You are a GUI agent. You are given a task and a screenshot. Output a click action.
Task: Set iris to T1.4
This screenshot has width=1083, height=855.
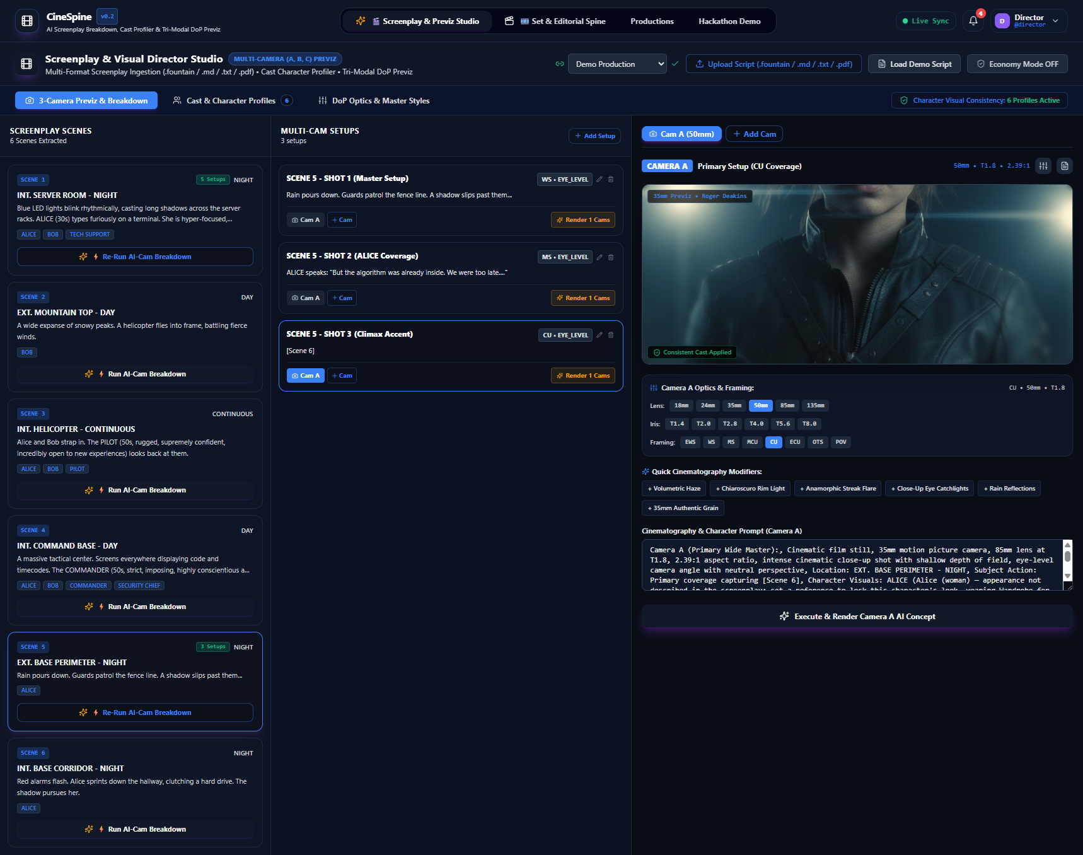coord(677,424)
